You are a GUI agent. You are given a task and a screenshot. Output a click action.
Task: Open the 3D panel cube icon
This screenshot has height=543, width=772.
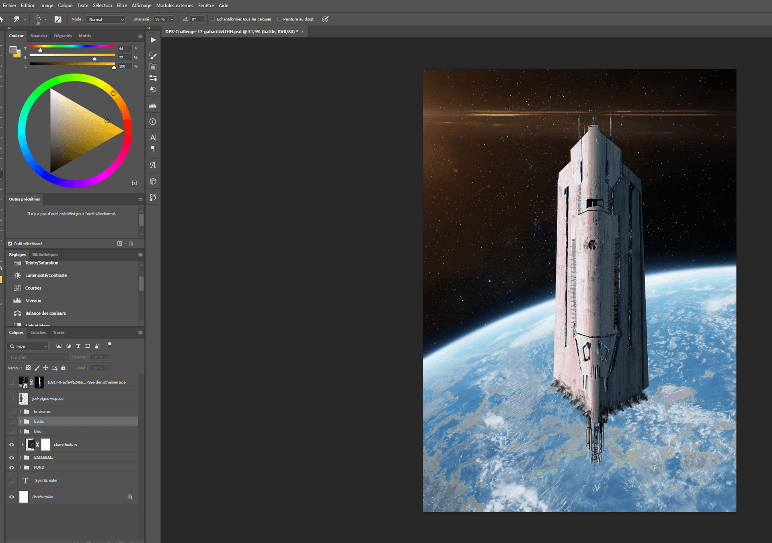point(153,181)
